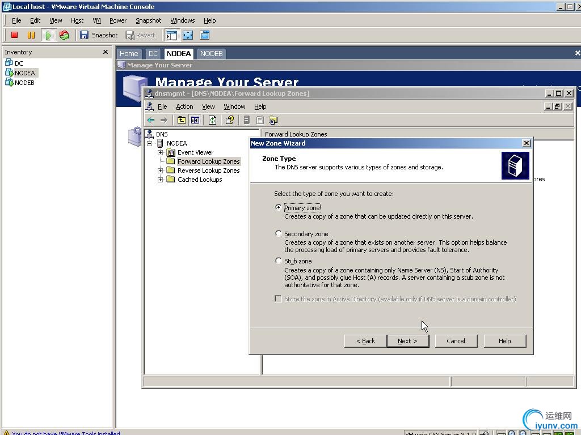This screenshot has width=581, height=435.
Task: Open the VMware VM menu
Action: tap(96, 20)
